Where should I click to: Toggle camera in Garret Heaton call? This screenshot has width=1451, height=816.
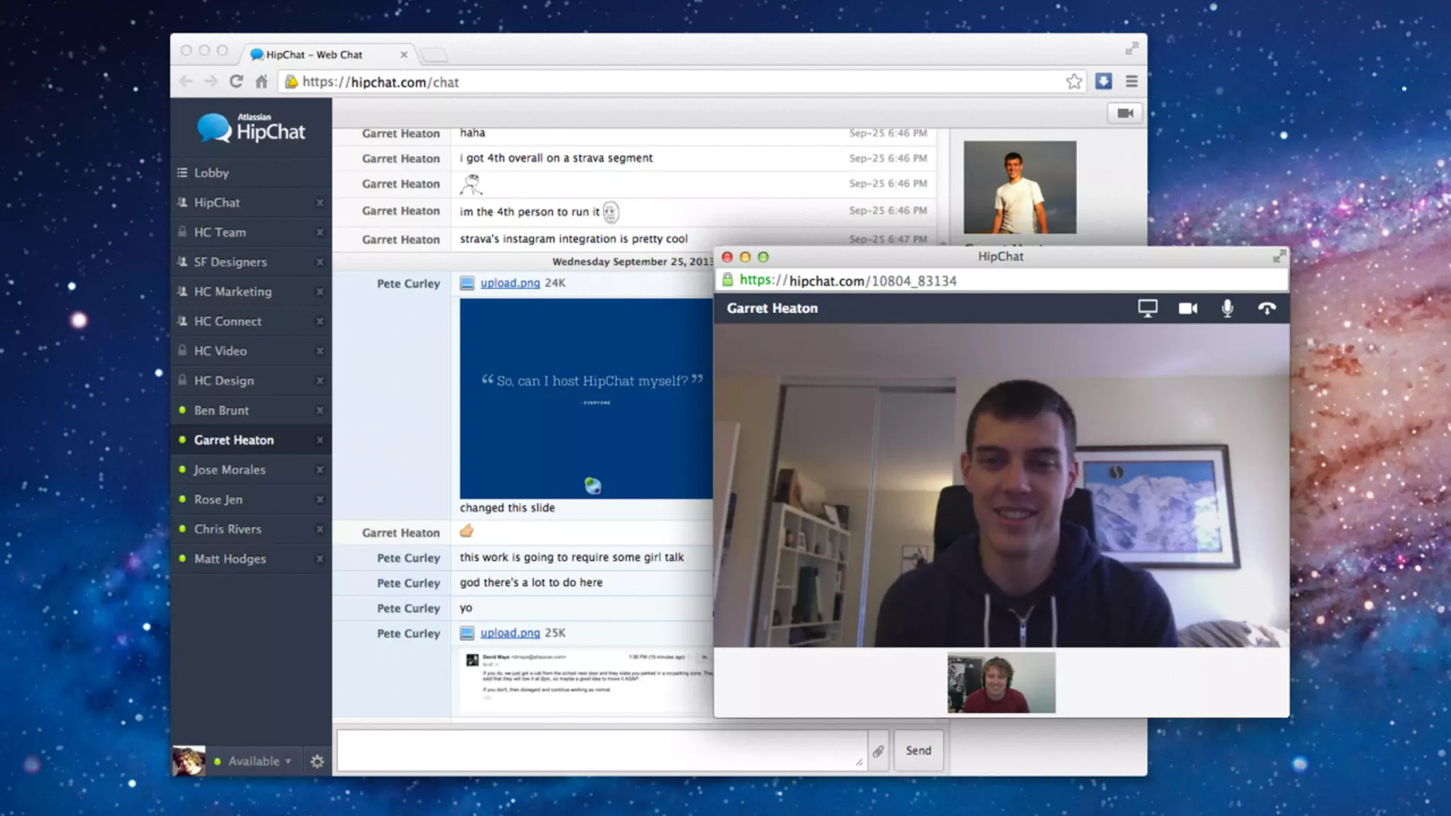(1187, 308)
